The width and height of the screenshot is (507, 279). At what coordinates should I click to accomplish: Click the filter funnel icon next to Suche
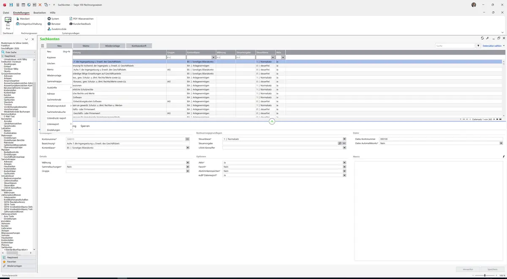point(479,46)
